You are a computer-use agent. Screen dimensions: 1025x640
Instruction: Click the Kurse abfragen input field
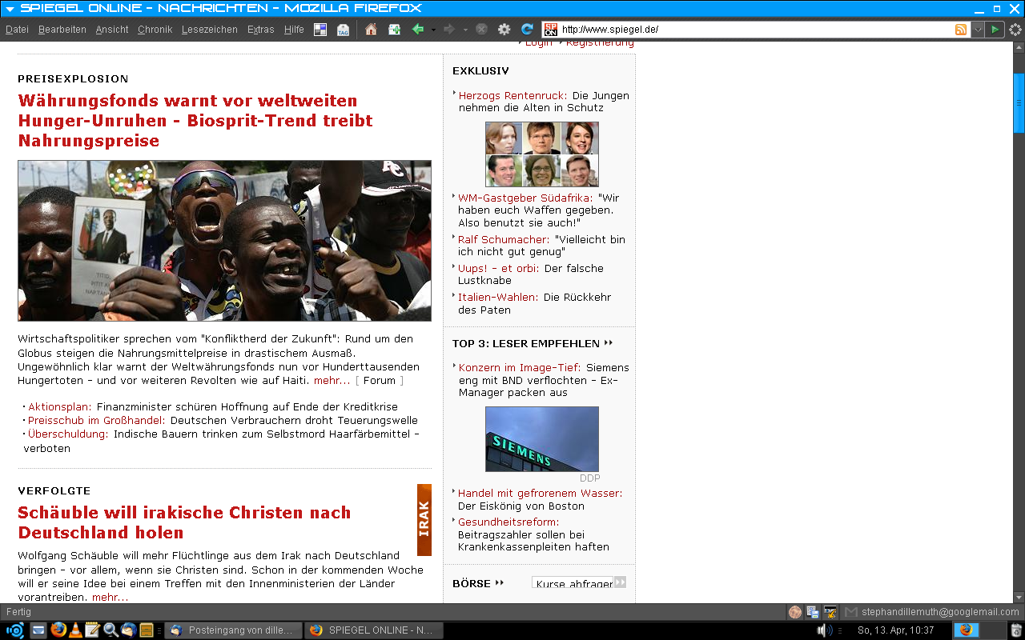coord(573,583)
